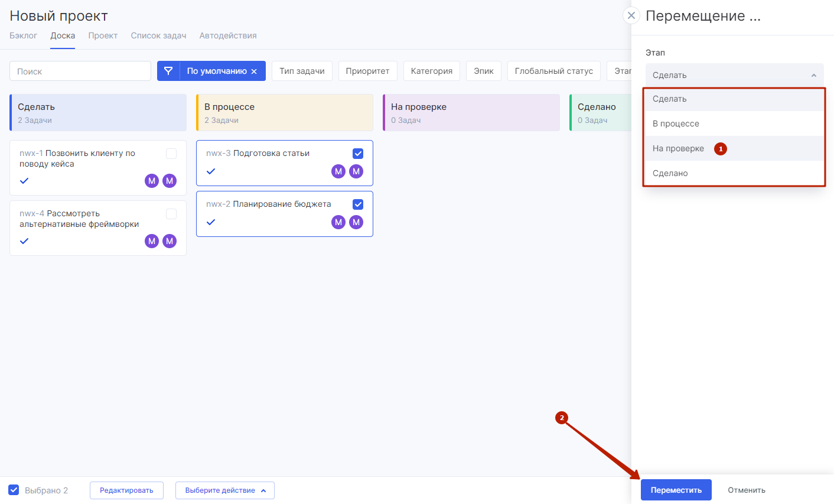Expand the Тип задачи filter
834x504 pixels.
click(x=302, y=71)
